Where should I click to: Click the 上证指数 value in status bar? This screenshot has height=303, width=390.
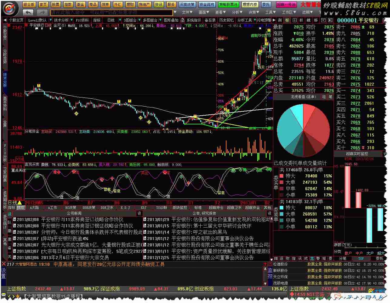(43, 289)
